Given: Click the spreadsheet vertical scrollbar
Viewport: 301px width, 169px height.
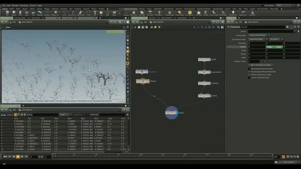Looking at the screenshot, I should coord(128,134).
